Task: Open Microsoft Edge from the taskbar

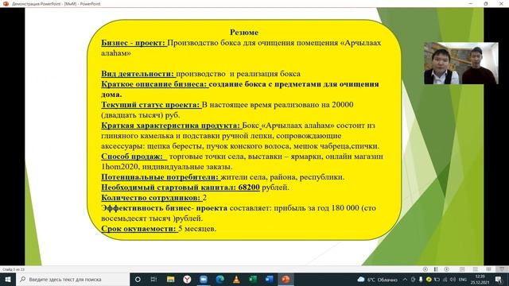Action: pos(220,279)
